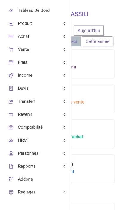Click the Transfert share icon

(11, 101)
